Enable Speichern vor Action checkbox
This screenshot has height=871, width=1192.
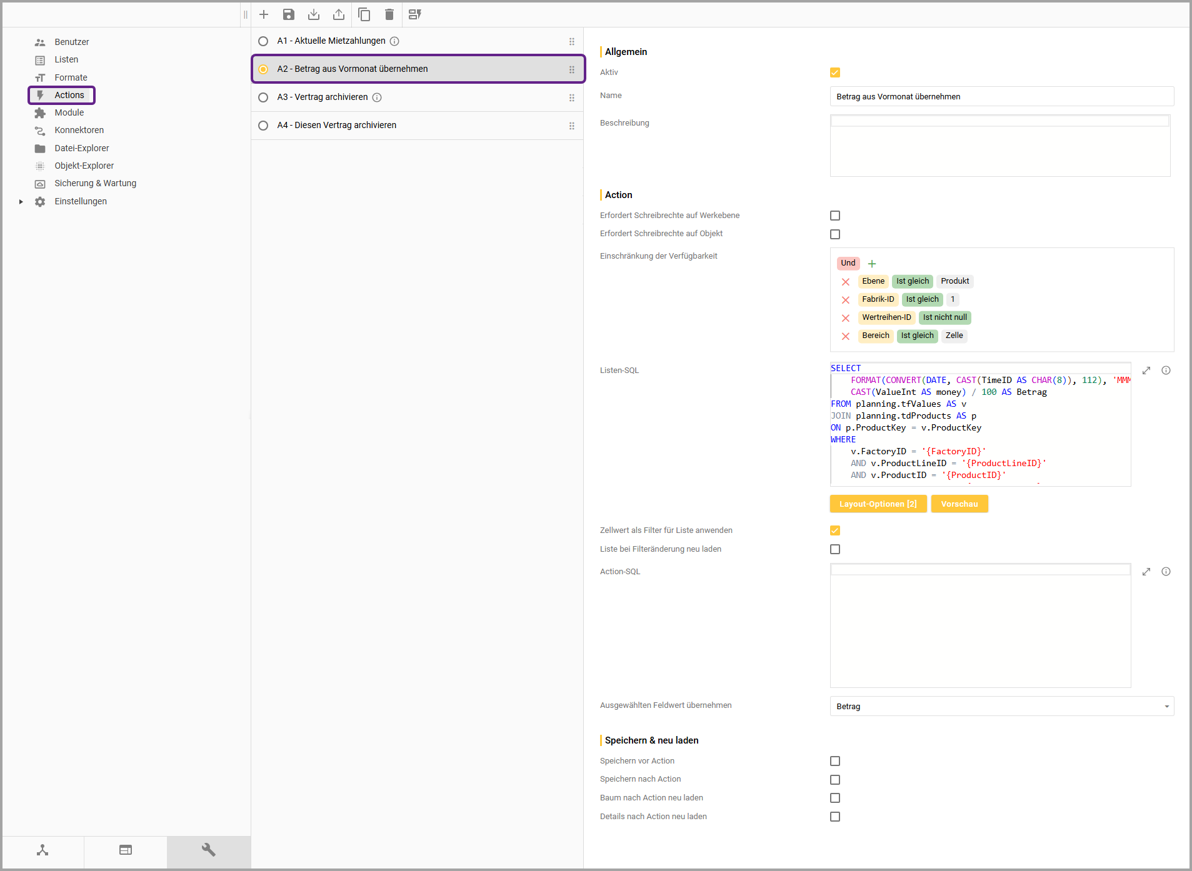[x=835, y=761]
